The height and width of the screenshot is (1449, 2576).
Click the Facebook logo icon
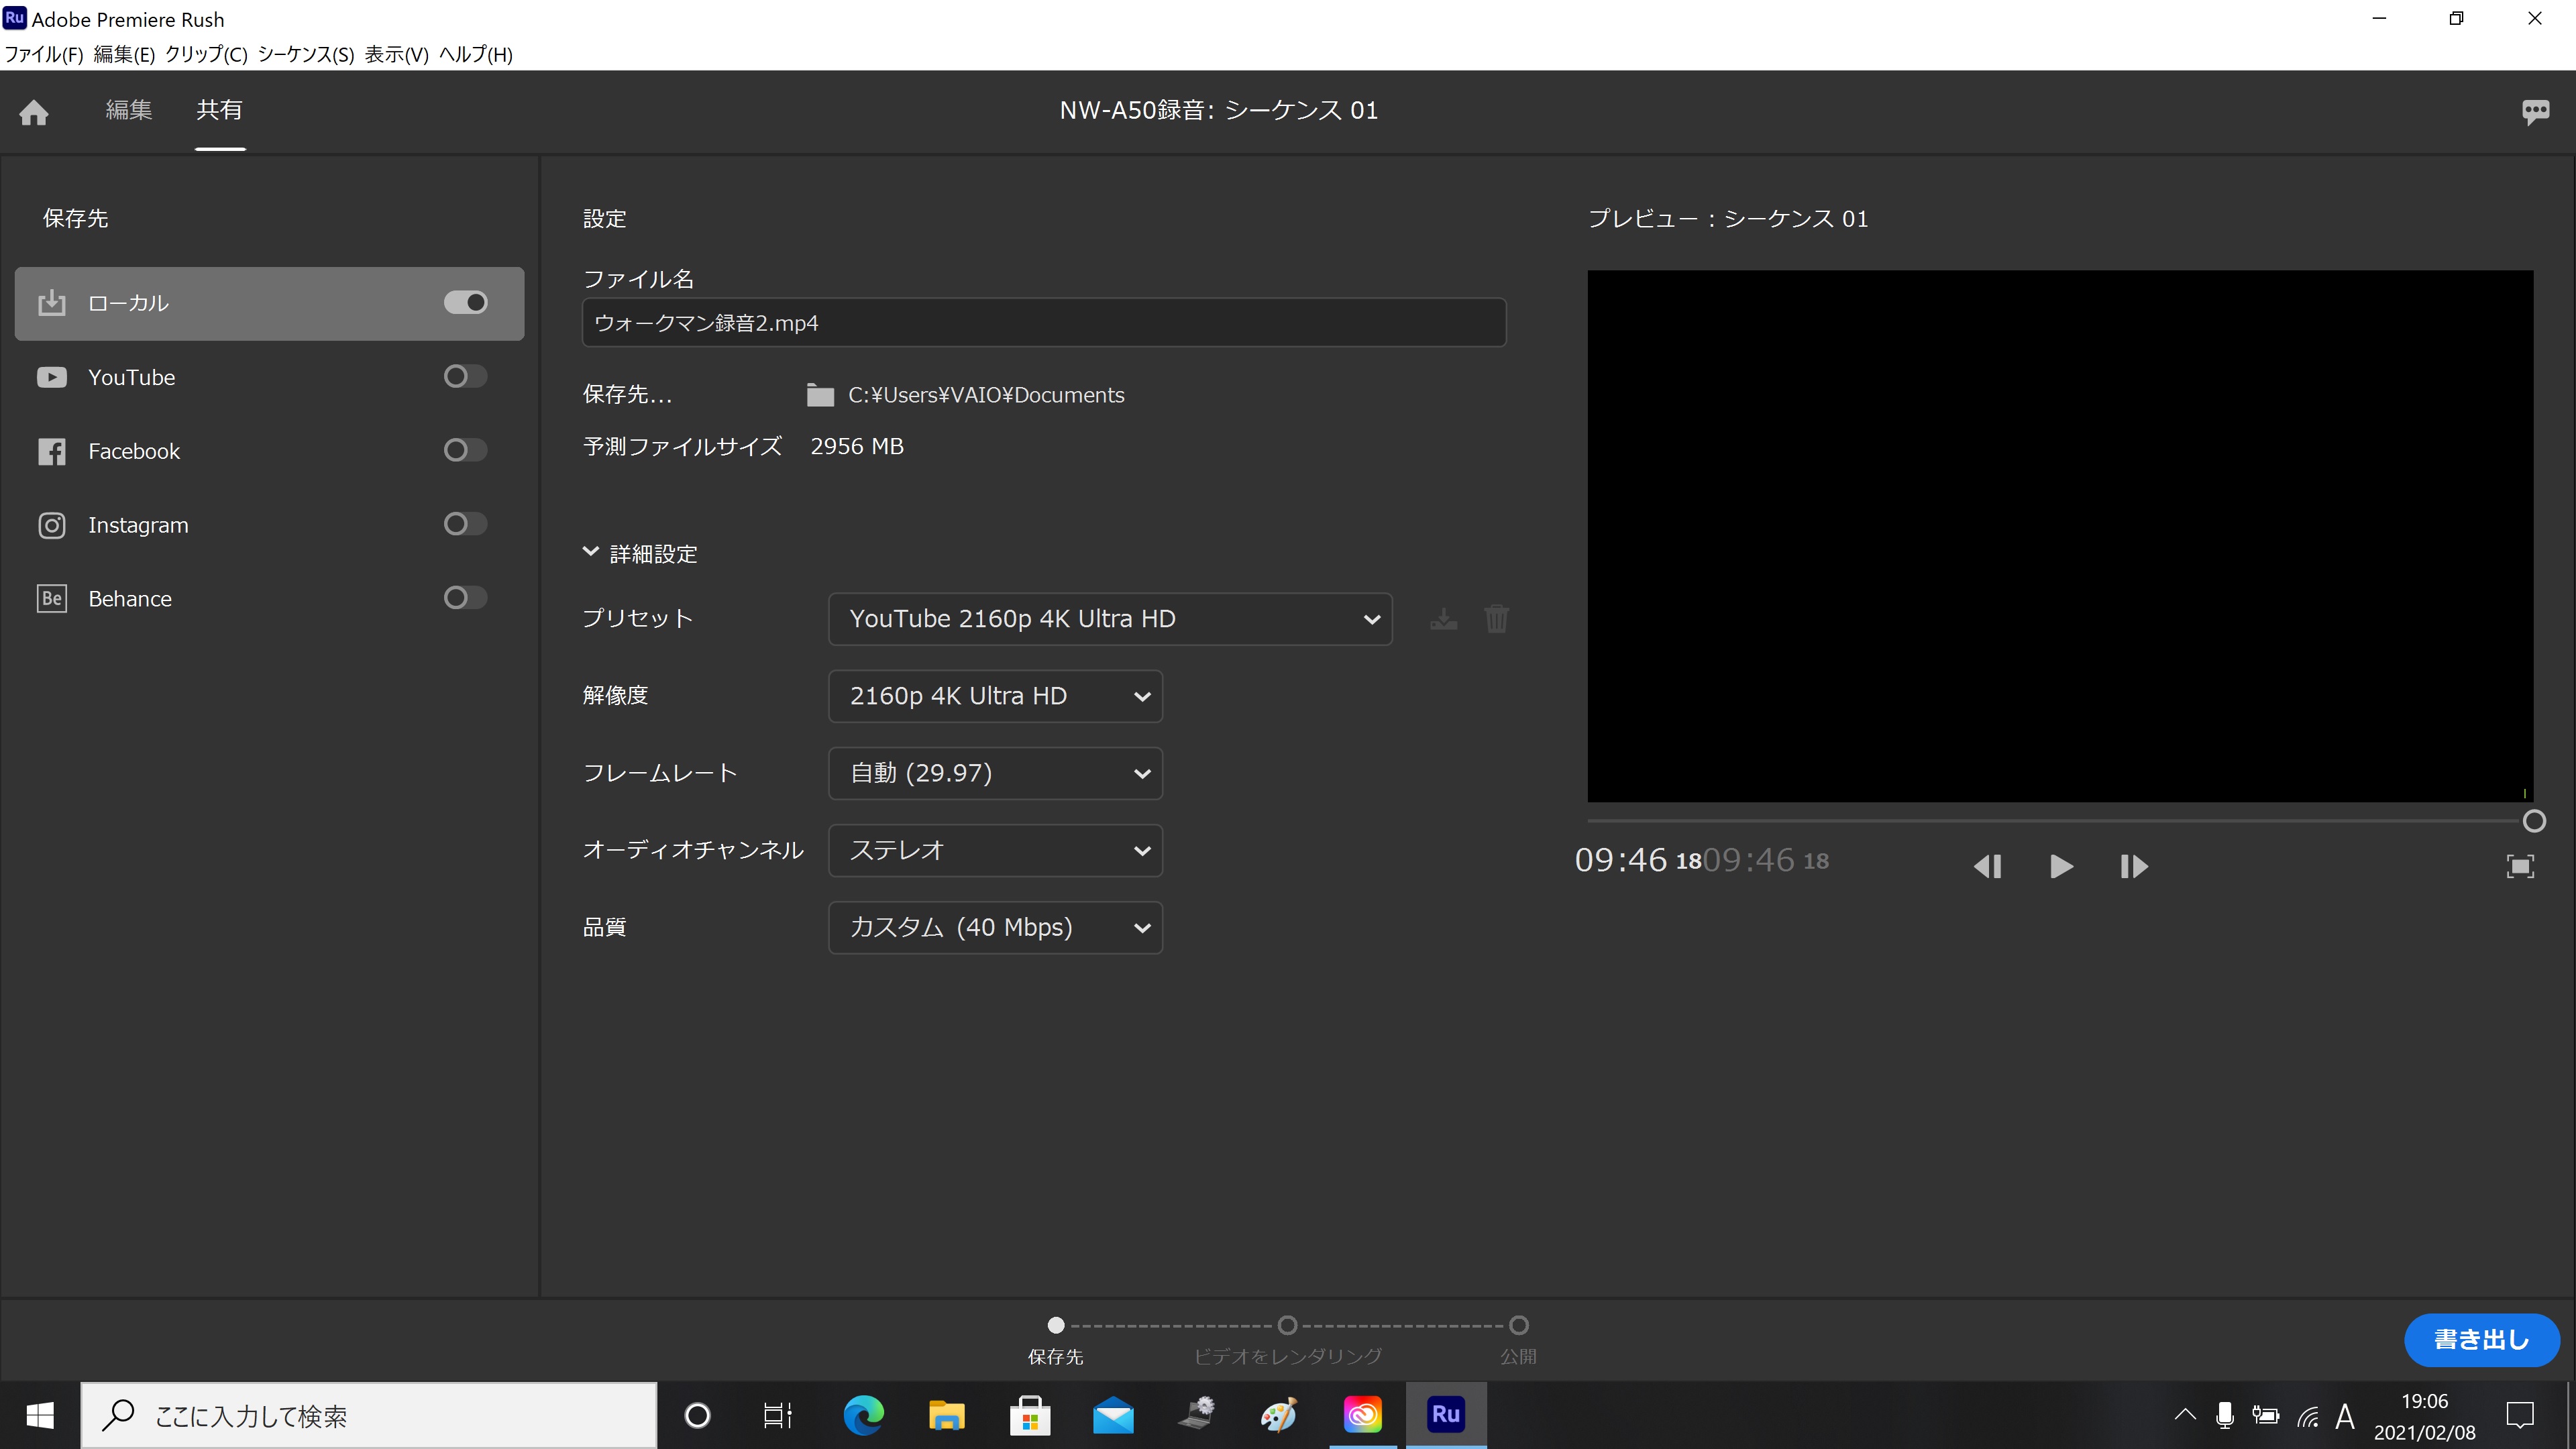pyautogui.click(x=51, y=451)
